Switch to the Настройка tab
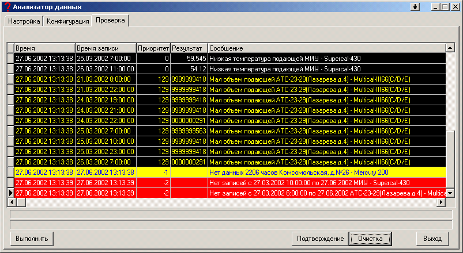This screenshot has height=253, width=463. (x=24, y=21)
